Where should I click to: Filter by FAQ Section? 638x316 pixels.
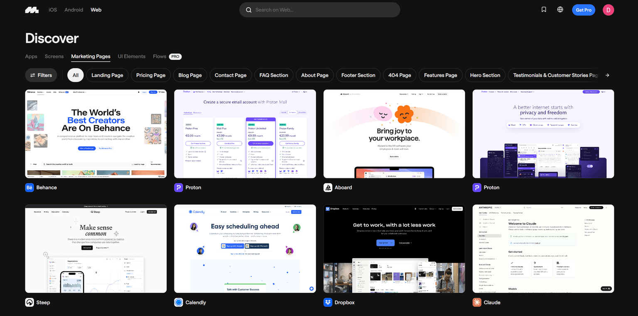point(274,75)
